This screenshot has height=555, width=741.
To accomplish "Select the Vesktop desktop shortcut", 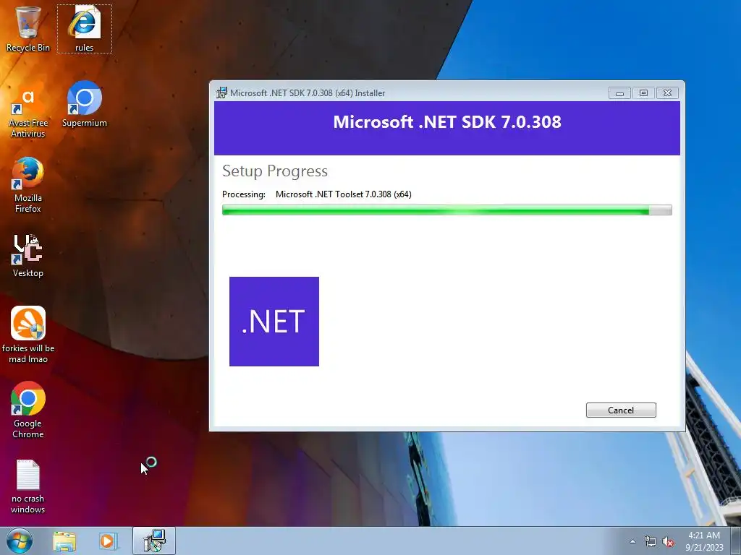I will pyautogui.click(x=28, y=255).
